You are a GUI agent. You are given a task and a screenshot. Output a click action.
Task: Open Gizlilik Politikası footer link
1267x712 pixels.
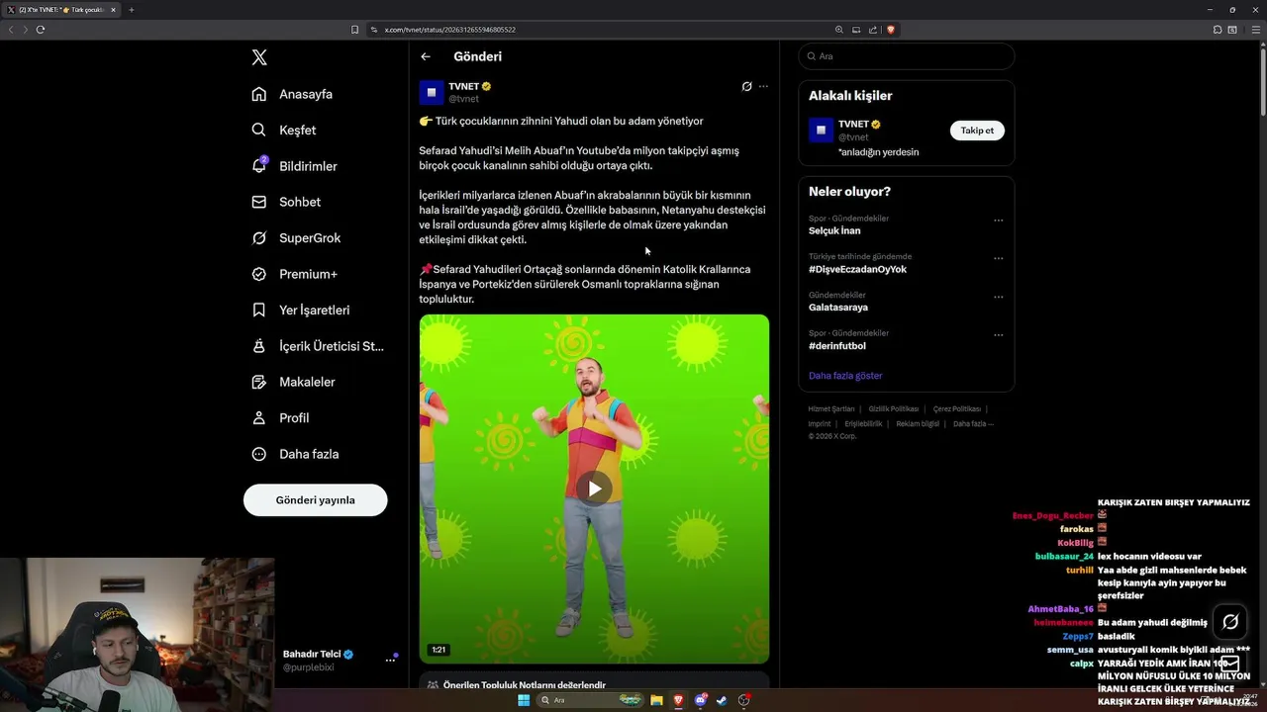(894, 409)
